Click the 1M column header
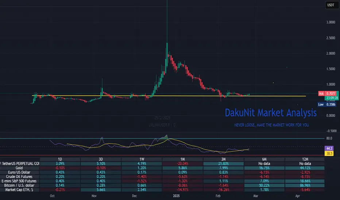Viewport: 340px width, 200px height. tap(182, 159)
